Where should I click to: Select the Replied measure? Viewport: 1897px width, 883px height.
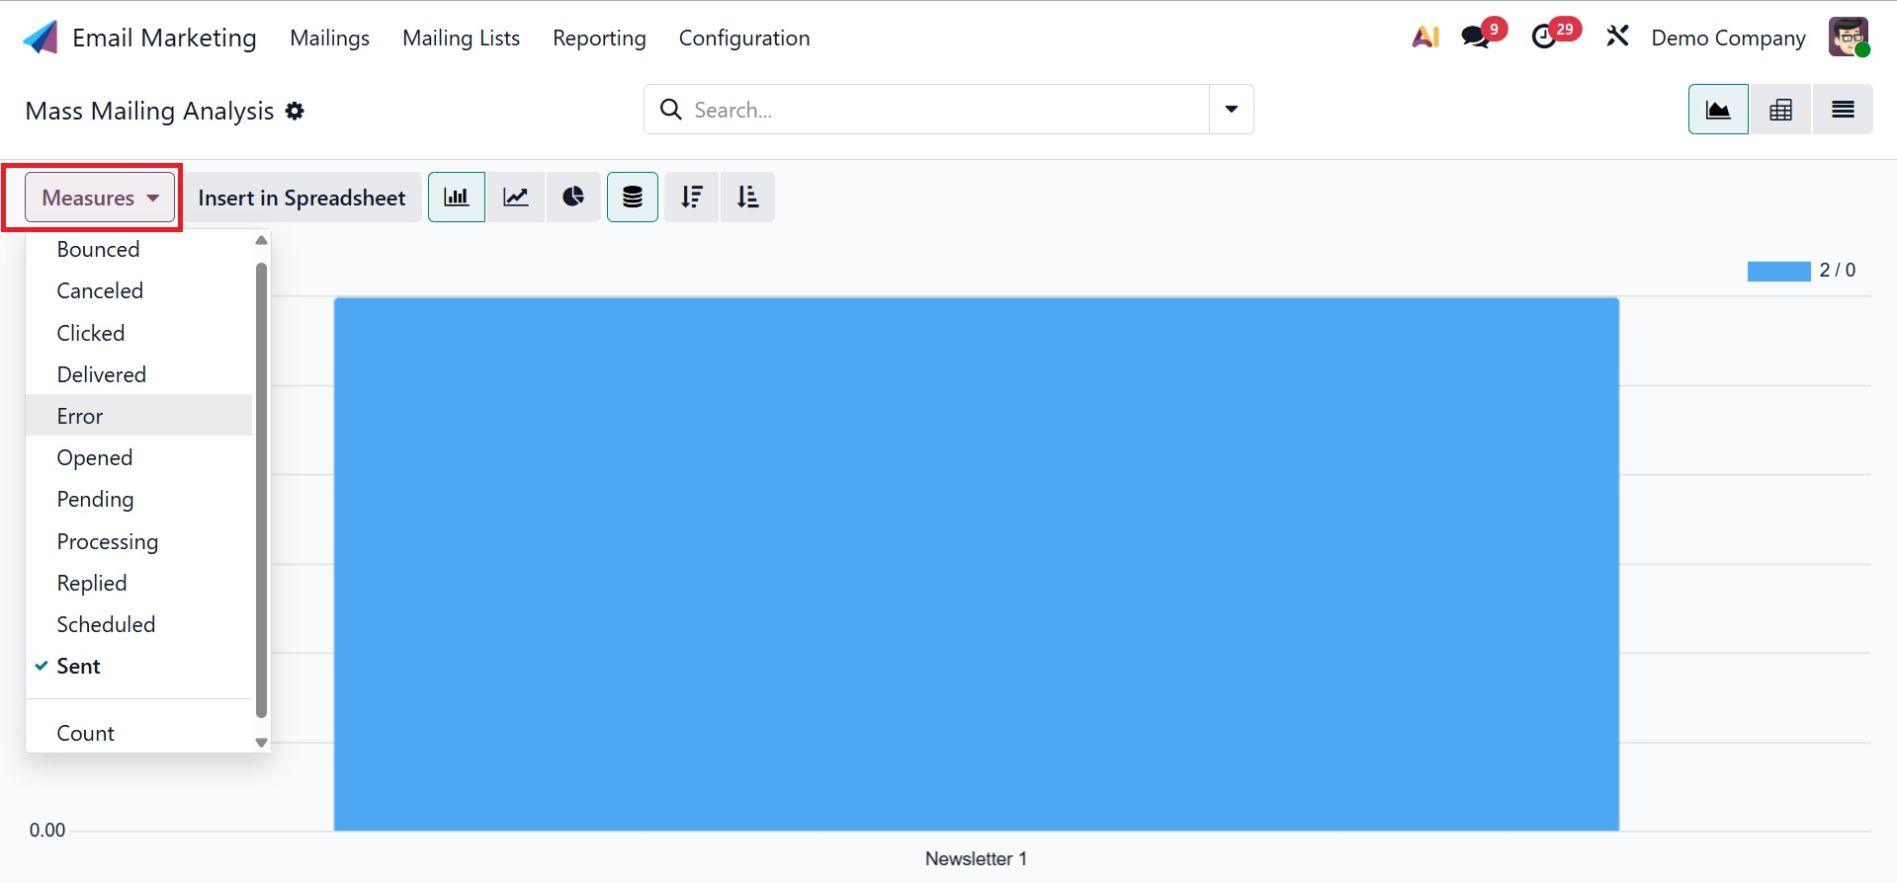pyautogui.click(x=139, y=583)
